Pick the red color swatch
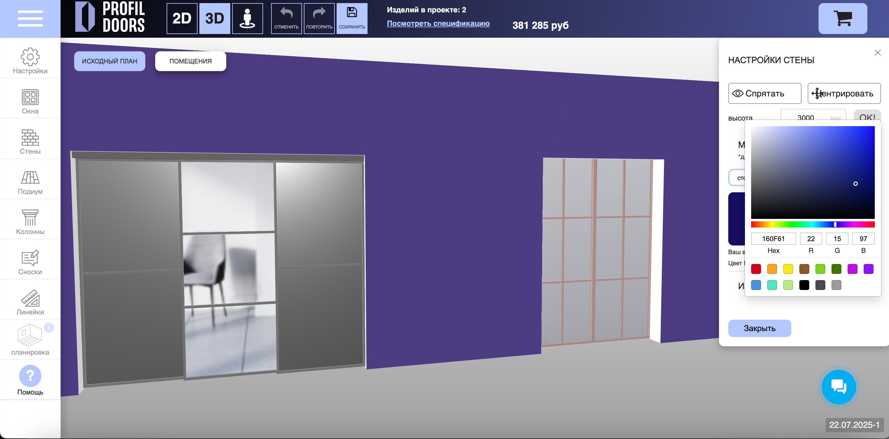 coord(756,269)
